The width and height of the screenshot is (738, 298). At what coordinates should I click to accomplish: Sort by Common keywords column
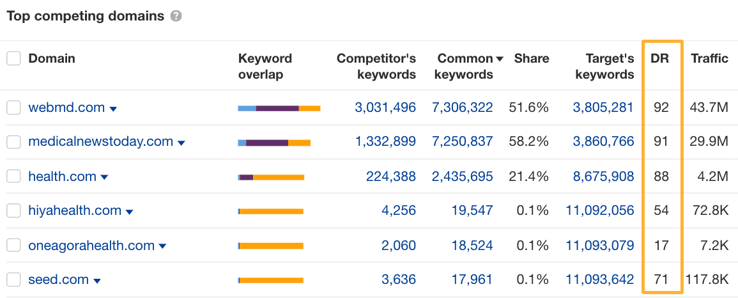(x=465, y=67)
